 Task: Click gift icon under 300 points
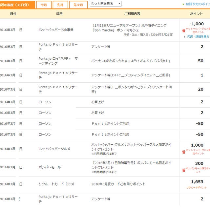click(x=184, y=170)
